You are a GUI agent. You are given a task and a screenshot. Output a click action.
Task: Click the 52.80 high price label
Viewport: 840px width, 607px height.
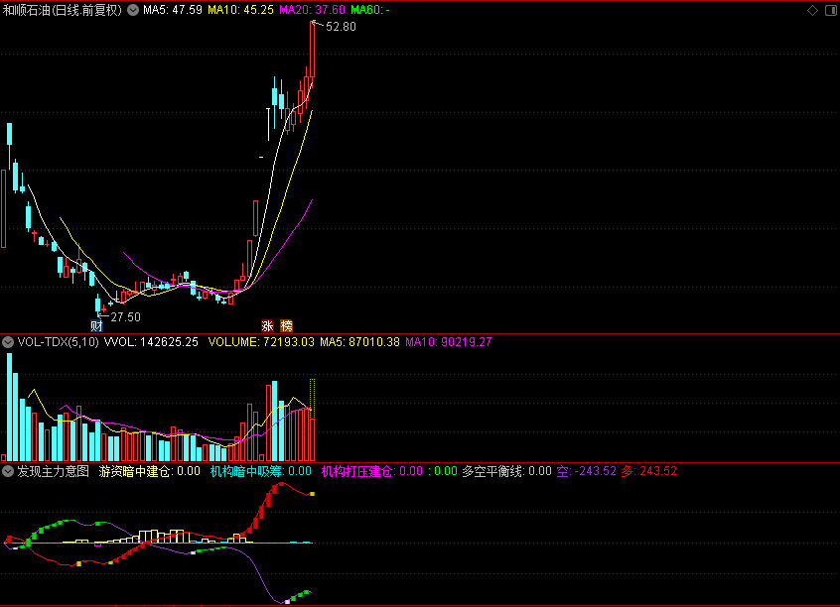(x=341, y=27)
